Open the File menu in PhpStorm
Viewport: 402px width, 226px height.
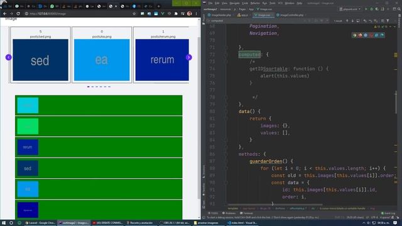pos(210,3)
